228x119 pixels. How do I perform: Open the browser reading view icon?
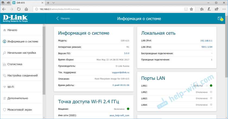coord(185,9)
